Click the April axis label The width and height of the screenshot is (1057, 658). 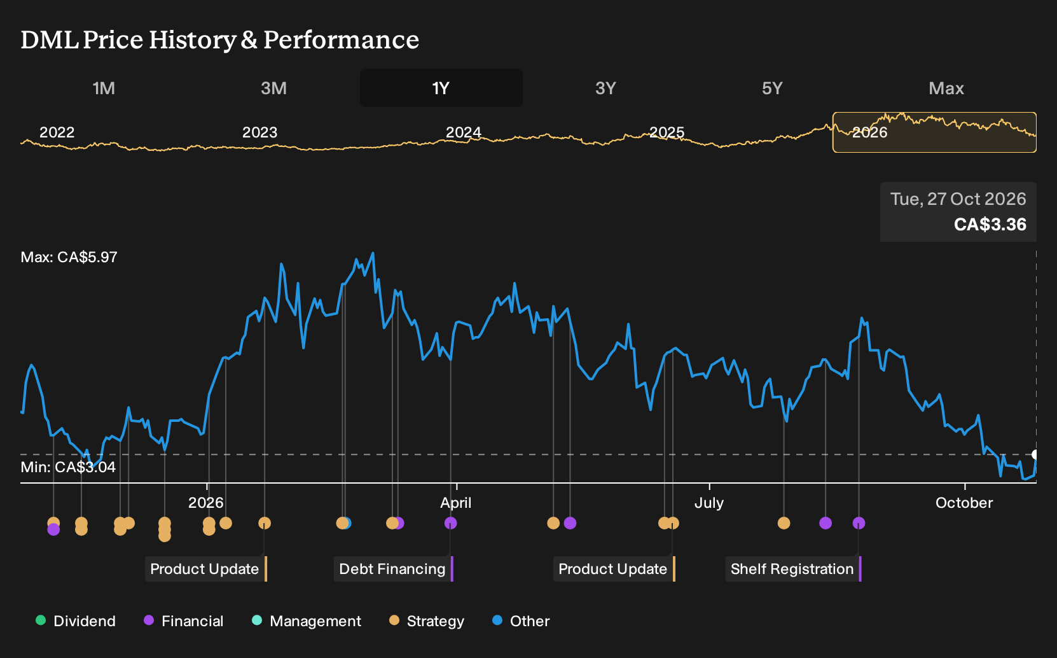click(456, 503)
